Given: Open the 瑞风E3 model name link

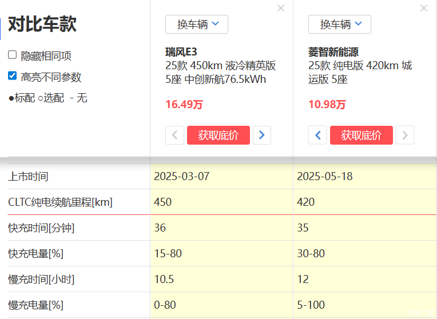Looking at the screenshot, I should coord(181,52).
